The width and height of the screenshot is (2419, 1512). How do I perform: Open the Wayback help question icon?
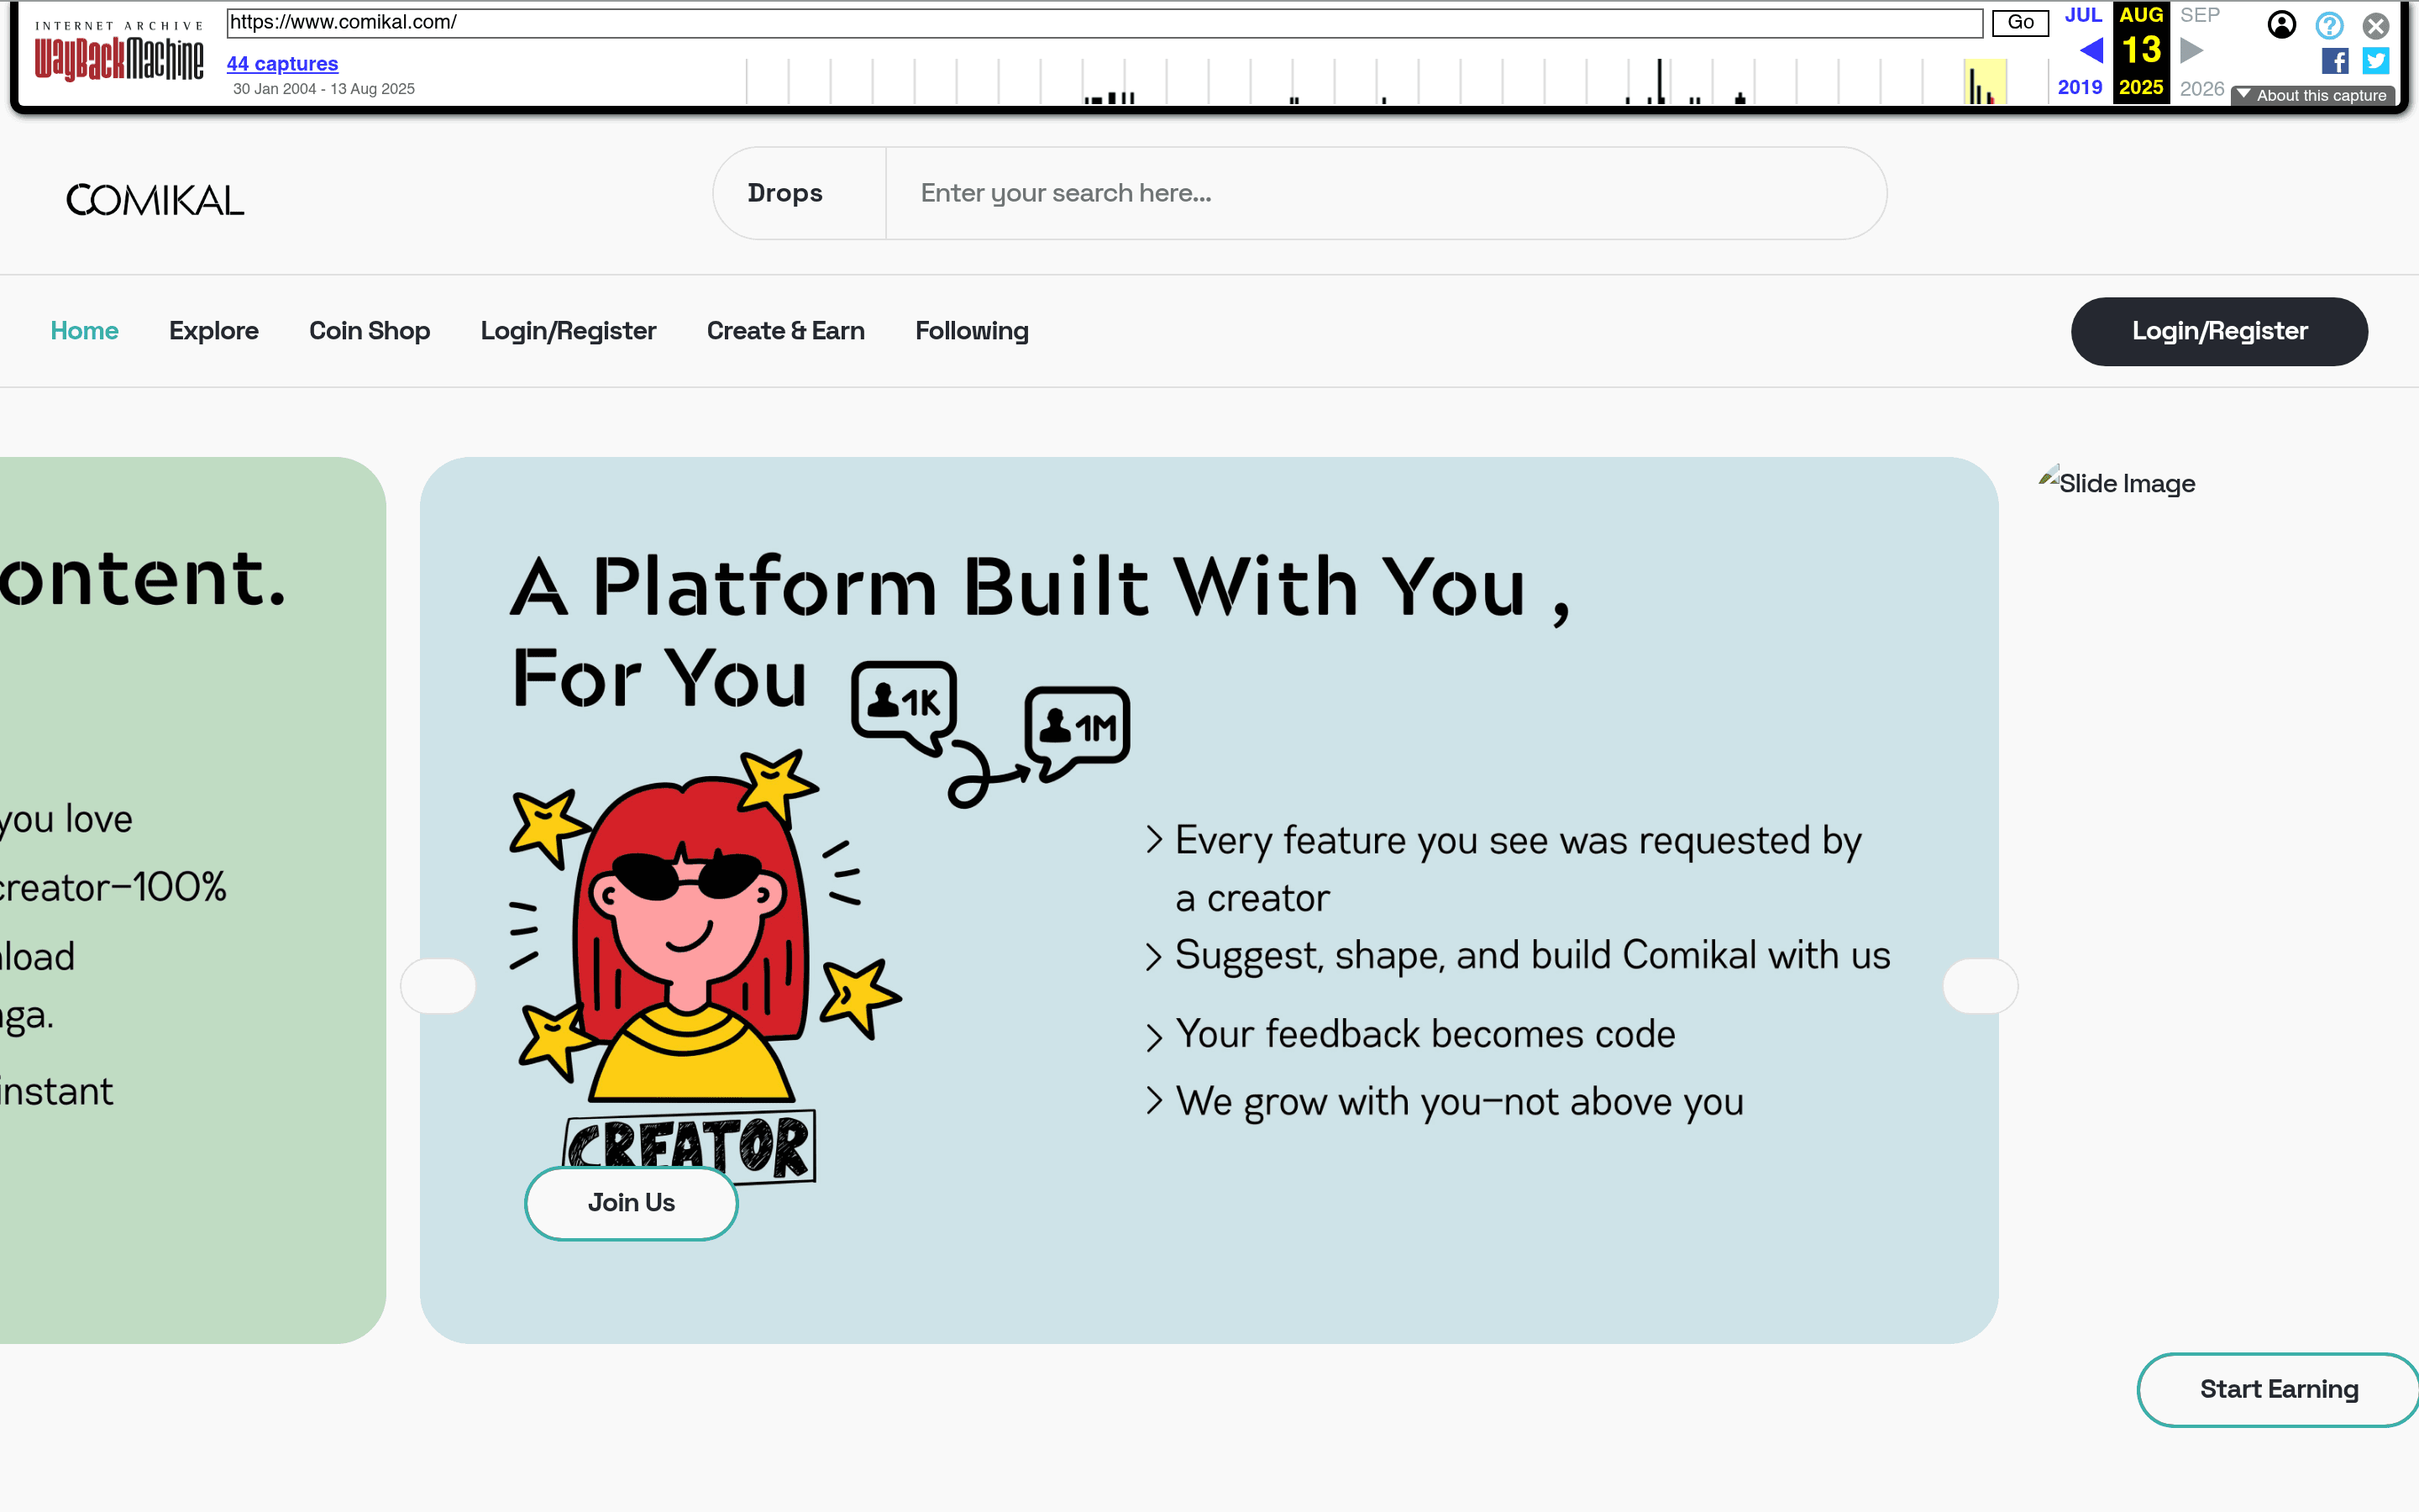tap(2329, 24)
